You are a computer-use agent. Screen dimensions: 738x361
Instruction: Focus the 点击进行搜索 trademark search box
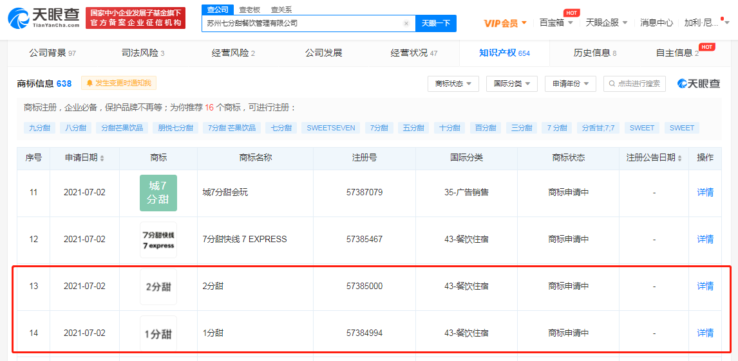coord(634,84)
